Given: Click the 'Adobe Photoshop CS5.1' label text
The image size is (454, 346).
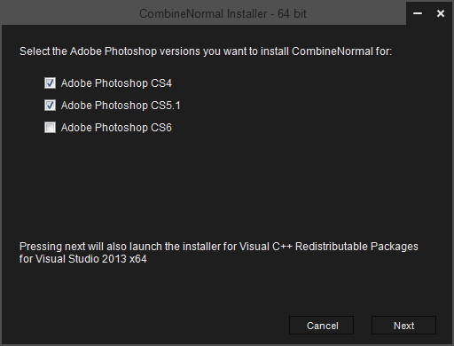Looking at the screenshot, I should (121, 106).
